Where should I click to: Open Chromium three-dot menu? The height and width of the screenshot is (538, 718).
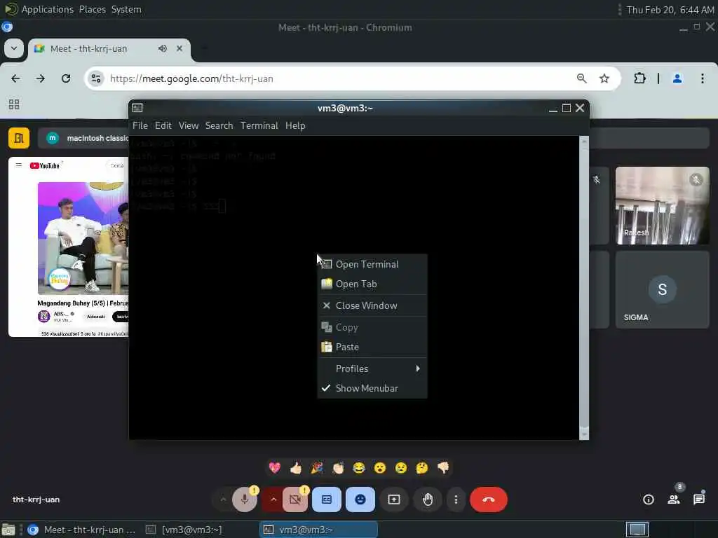(x=703, y=78)
